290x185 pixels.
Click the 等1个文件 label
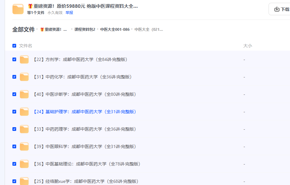36,12
